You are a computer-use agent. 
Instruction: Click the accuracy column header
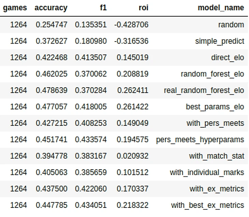[x=51, y=8]
